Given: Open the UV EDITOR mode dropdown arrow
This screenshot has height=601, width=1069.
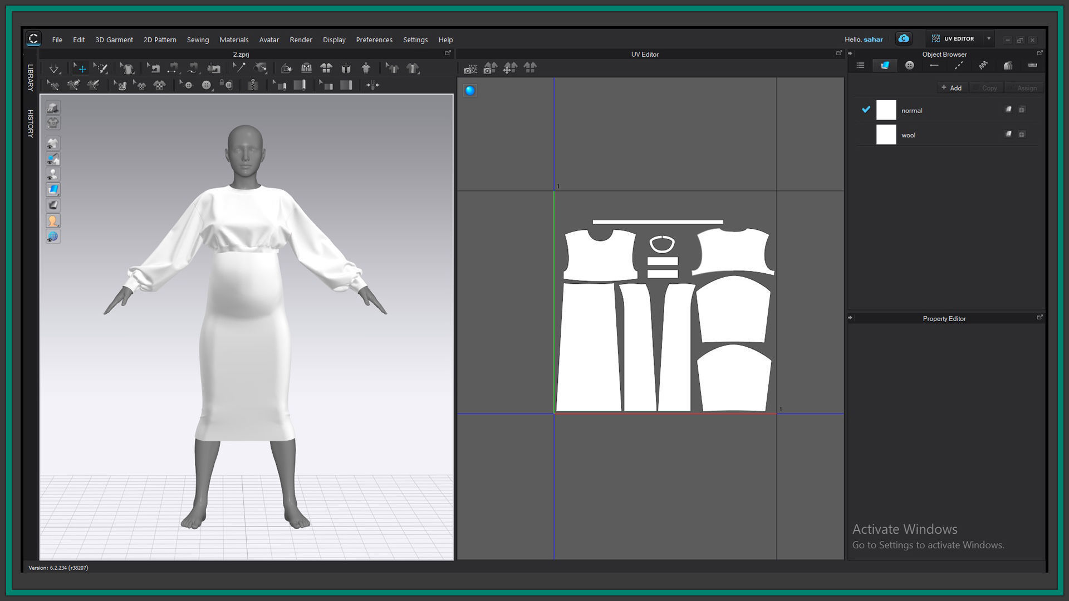Looking at the screenshot, I should 989,38.
